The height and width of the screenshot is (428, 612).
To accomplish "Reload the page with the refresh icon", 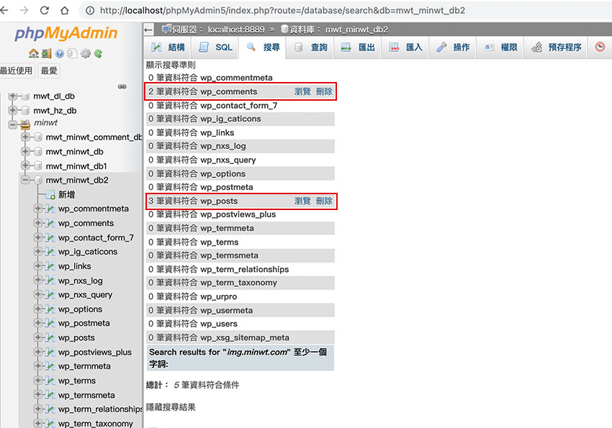I will pyautogui.click(x=45, y=10).
